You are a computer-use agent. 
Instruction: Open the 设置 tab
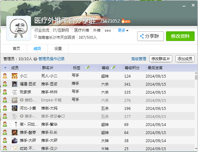coord(58,49)
